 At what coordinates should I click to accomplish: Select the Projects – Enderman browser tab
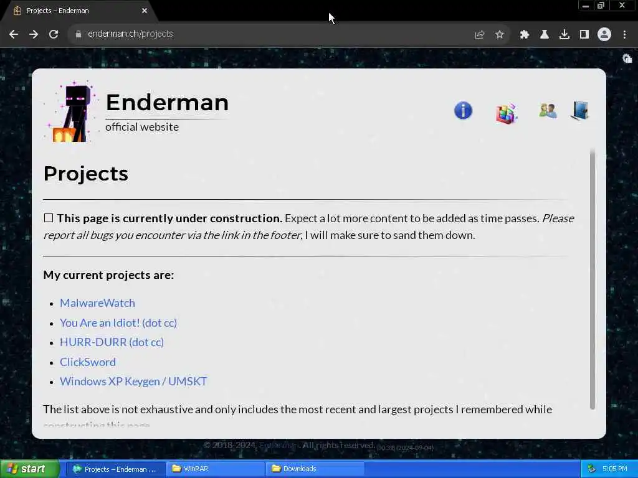coord(79,11)
